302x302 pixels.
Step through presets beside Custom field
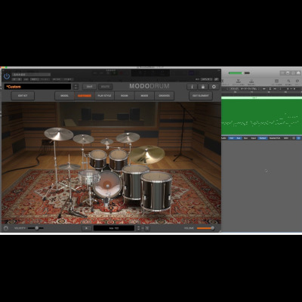(x=75, y=87)
